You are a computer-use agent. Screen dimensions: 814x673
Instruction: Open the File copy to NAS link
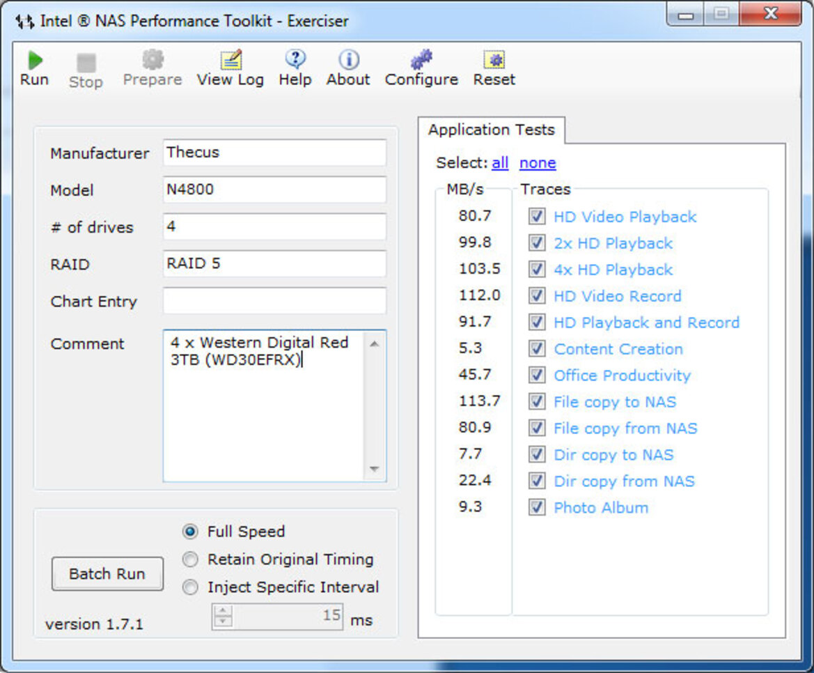click(x=615, y=402)
